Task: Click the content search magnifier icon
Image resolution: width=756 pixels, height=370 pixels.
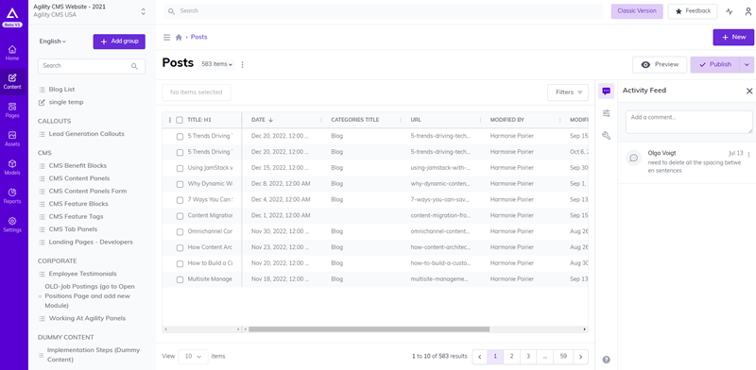Action: click(134, 66)
